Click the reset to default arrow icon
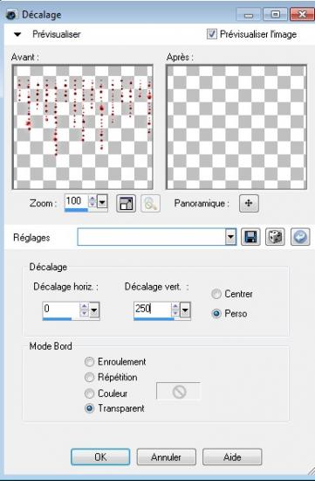Viewport: 315px width, 481px height. [300, 237]
